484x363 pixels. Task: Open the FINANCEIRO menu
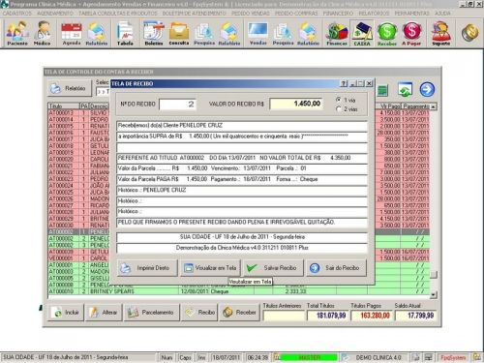tap(338, 14)
